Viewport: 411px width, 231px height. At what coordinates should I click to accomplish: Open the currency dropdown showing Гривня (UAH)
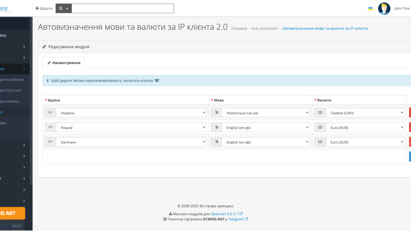tap(365, 112)
